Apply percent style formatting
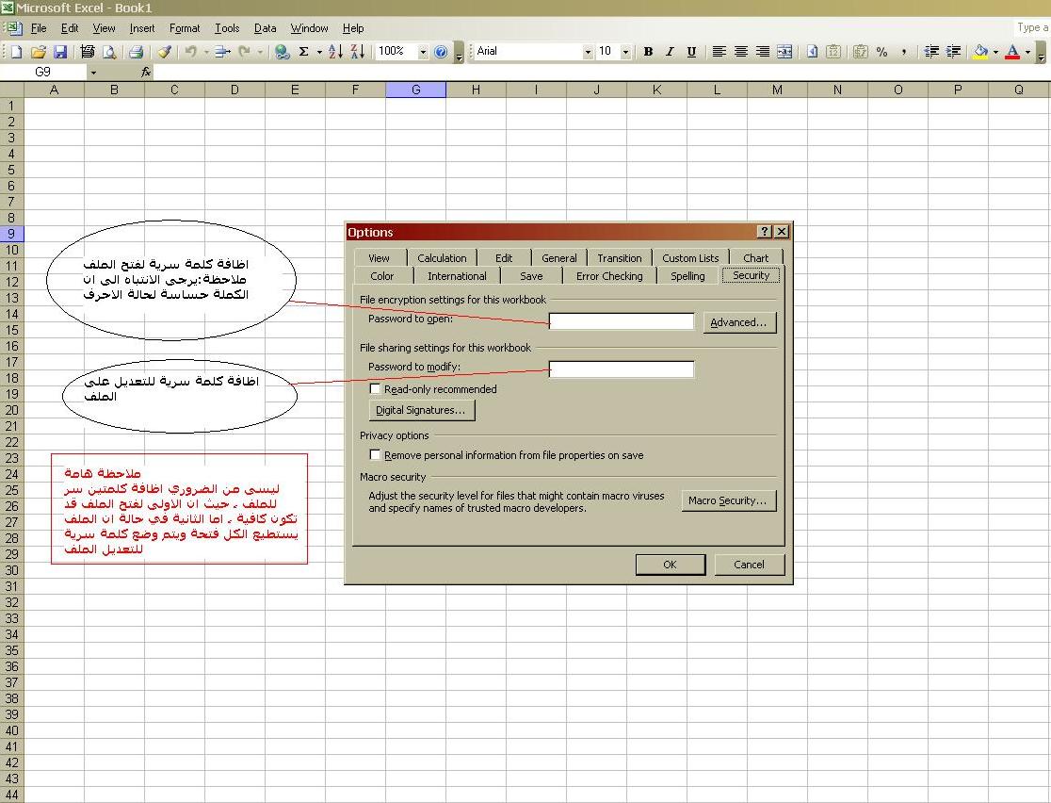Image resolution: width=1051 pixels, height=803 pixels. click(882, 52)
